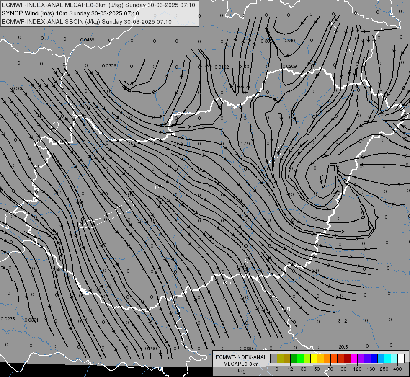Select the SBCIN layer title line
Viewport: 410px width, 377px height.
87,22
